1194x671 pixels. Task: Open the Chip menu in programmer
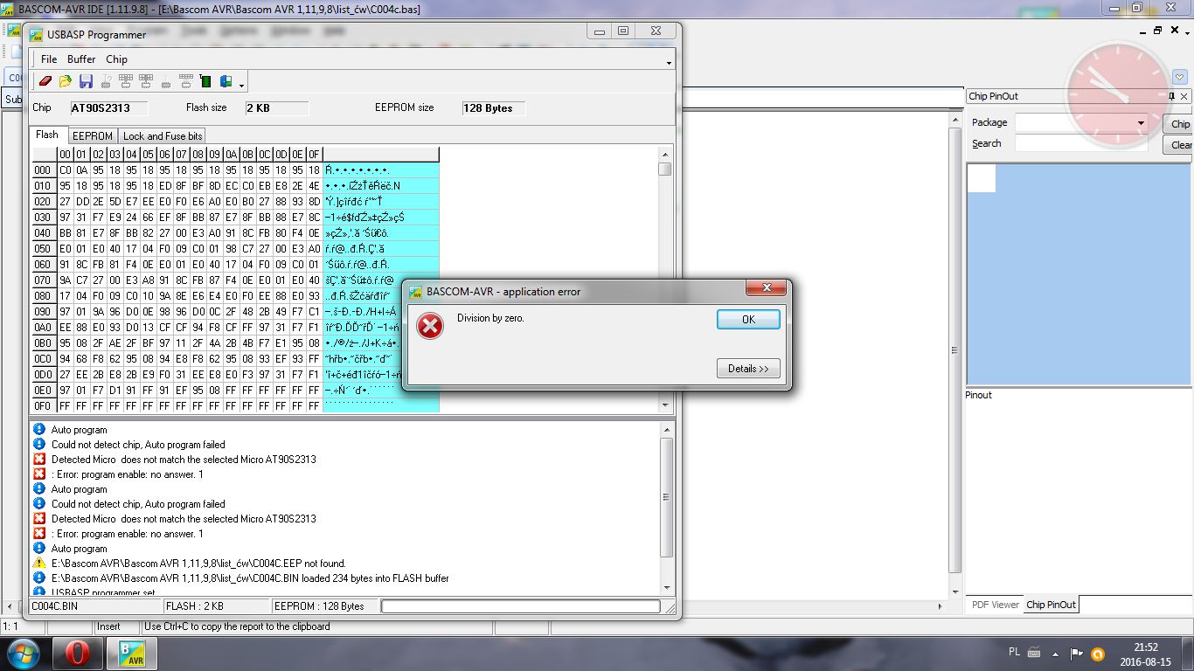point(116,59)
